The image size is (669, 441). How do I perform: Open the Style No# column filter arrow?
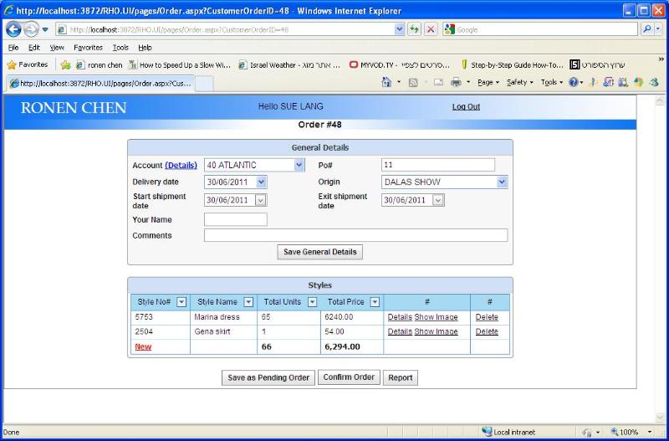181,302
